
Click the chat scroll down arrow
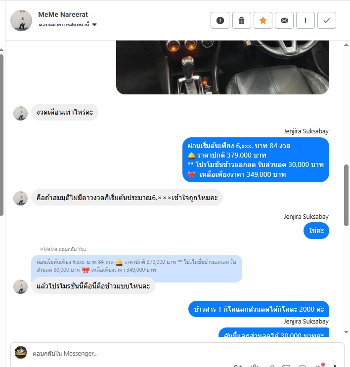coord(346,332)
